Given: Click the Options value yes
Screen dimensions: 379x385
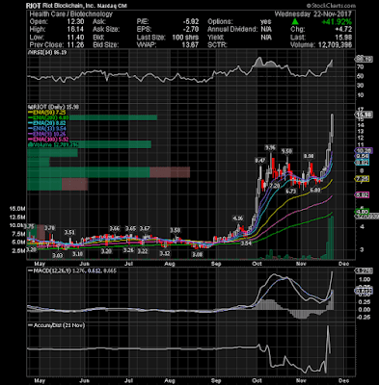Looking at the screenshot, I should click(x=266, y=22).
